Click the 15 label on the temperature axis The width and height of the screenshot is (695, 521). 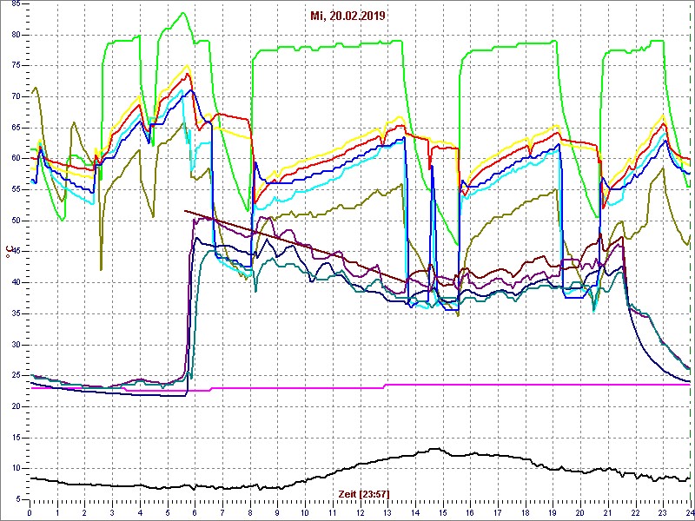[x=16, y=438]
